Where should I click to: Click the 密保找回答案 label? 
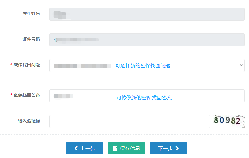click(27, 95)
